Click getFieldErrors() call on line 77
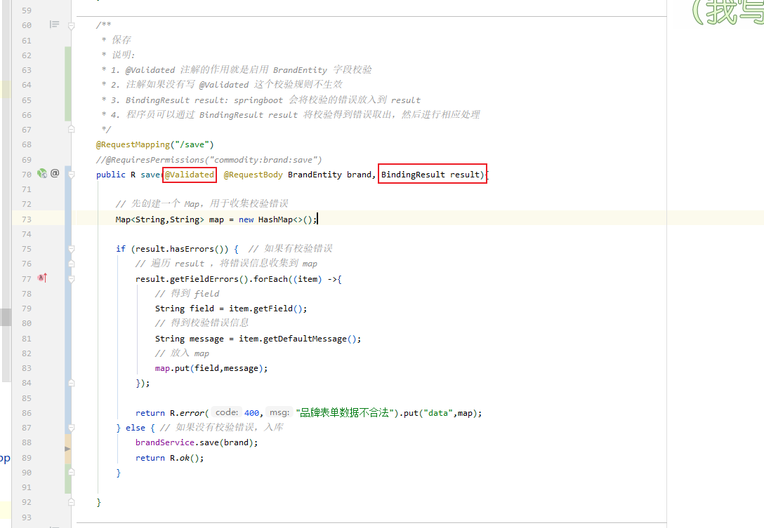This screenshot has height=528, width=764. [x=209, y=279]
